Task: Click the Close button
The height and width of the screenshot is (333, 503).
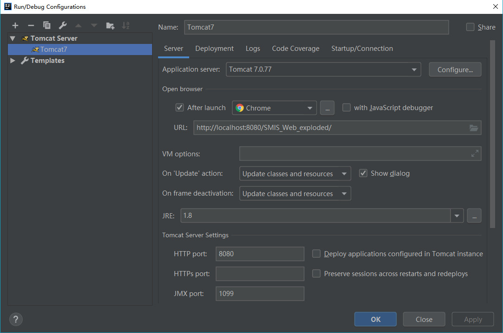Action: coord(424,319)
